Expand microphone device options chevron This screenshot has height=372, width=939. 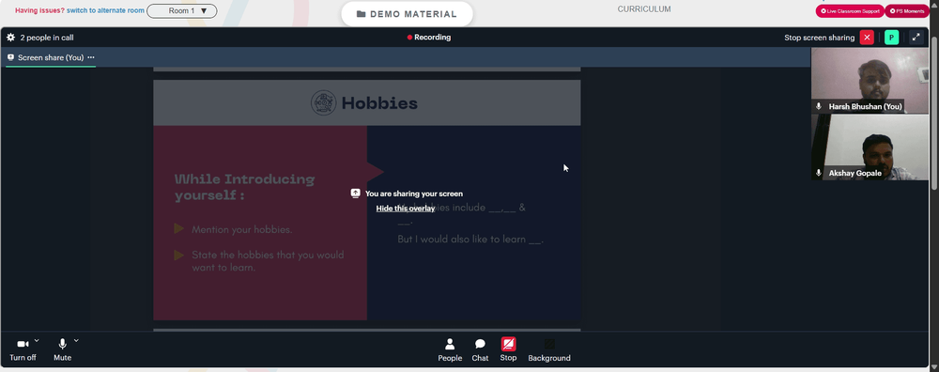point(76,340)
